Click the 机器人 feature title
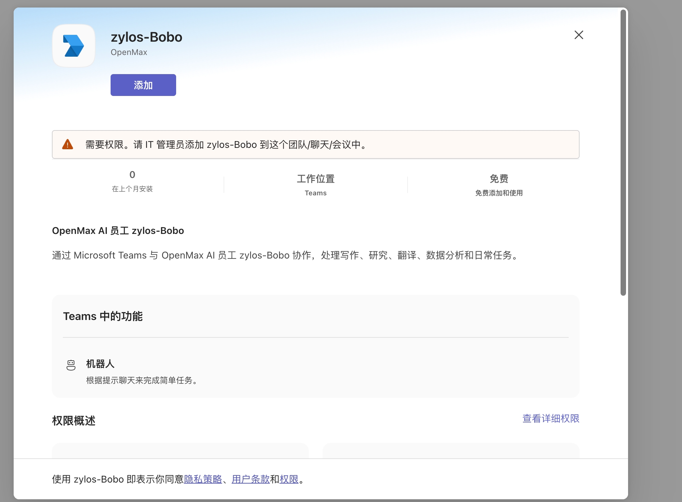The width and height of the screenshot is (682, 502). click(x=100, y=364)
